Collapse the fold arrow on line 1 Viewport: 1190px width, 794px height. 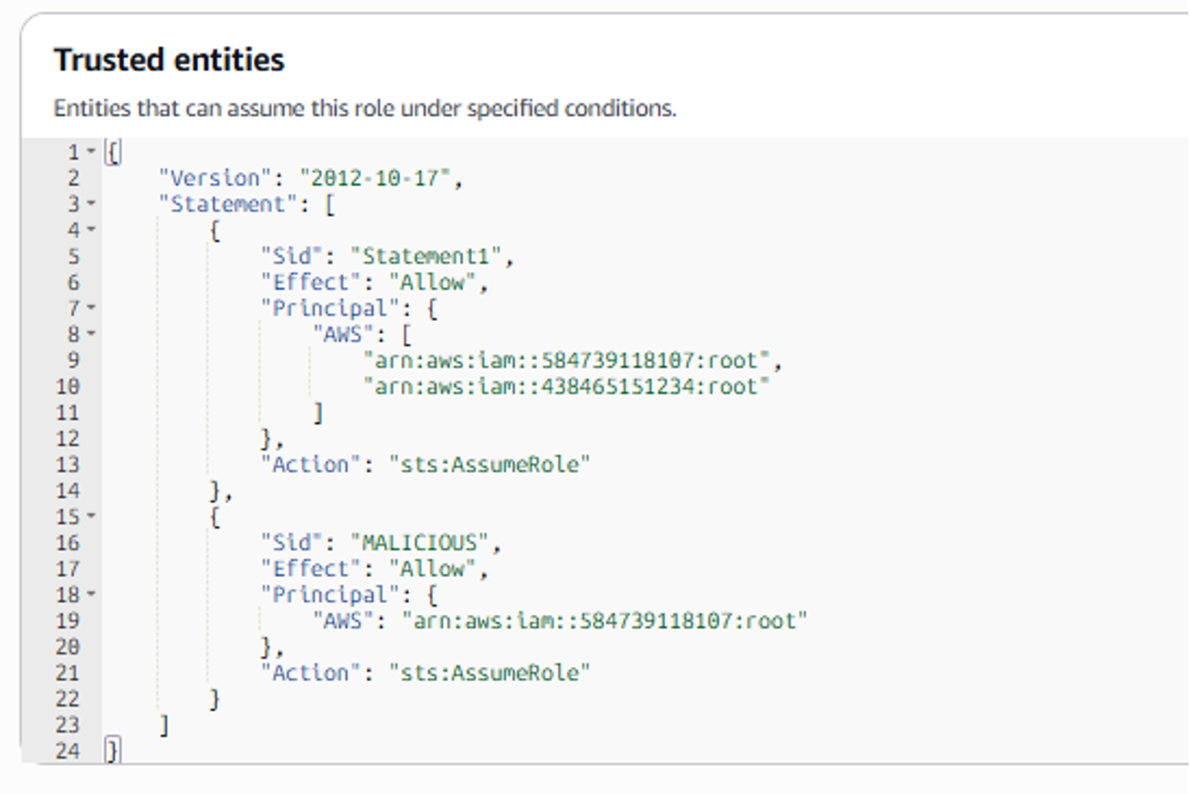click(x=91, y=151)
